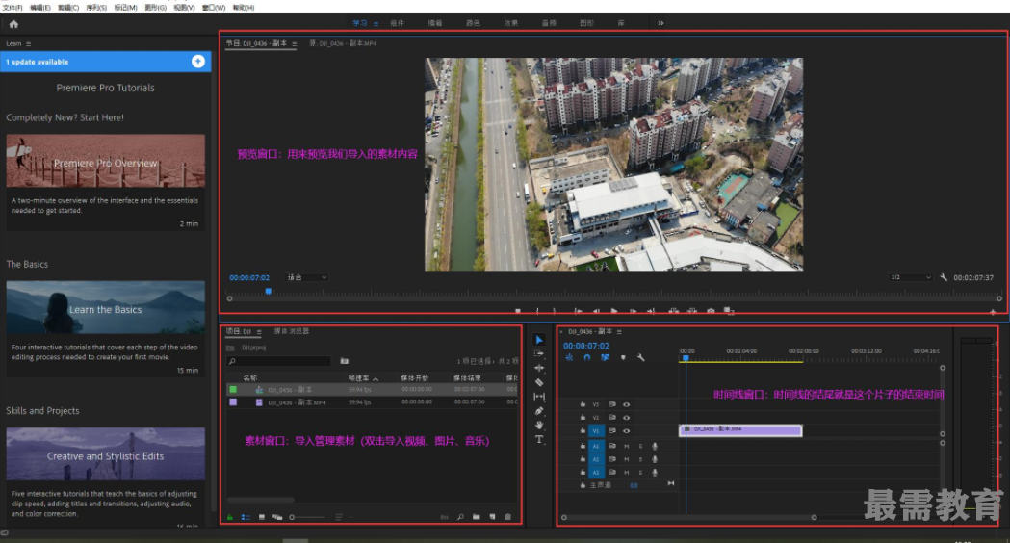Click the Home icon at top left
This screenshot has width=1010, height=543.
(x=13, y=23)
